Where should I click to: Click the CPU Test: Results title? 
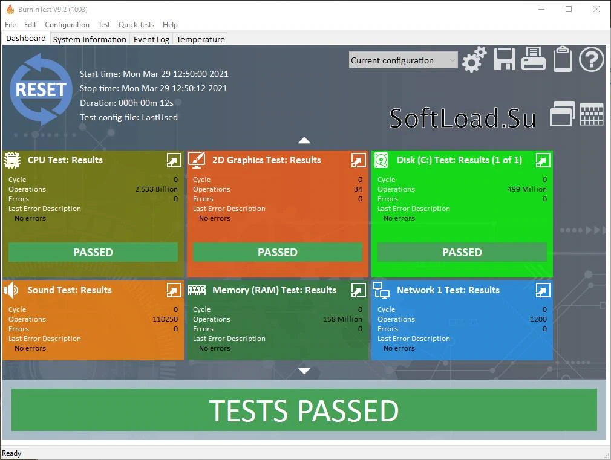[65, 160]
